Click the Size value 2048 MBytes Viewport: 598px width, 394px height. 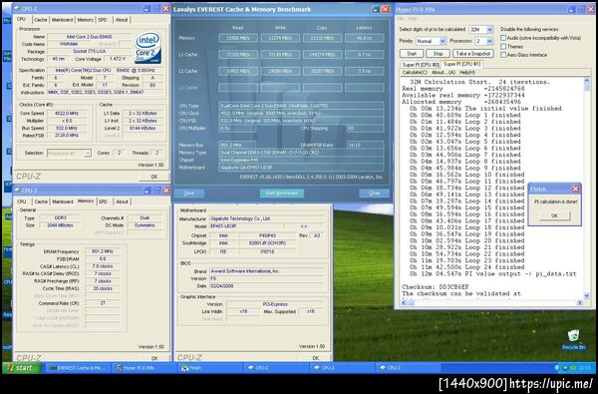point(60,225)
